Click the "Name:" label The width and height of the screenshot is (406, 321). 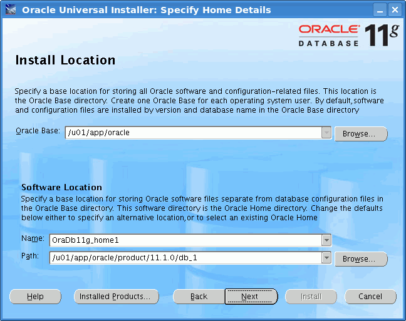33,238
